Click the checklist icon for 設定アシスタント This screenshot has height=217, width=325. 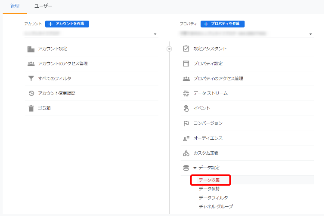[186, 49]
